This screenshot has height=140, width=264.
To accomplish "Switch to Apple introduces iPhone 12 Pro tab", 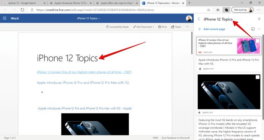I will tap(71, 3).
